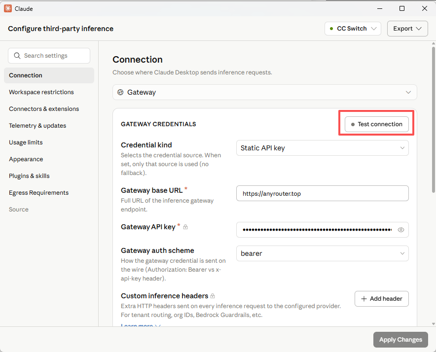436x352 pixels.
Task: Open Egress Requirements settings
Action: [49, 193]
